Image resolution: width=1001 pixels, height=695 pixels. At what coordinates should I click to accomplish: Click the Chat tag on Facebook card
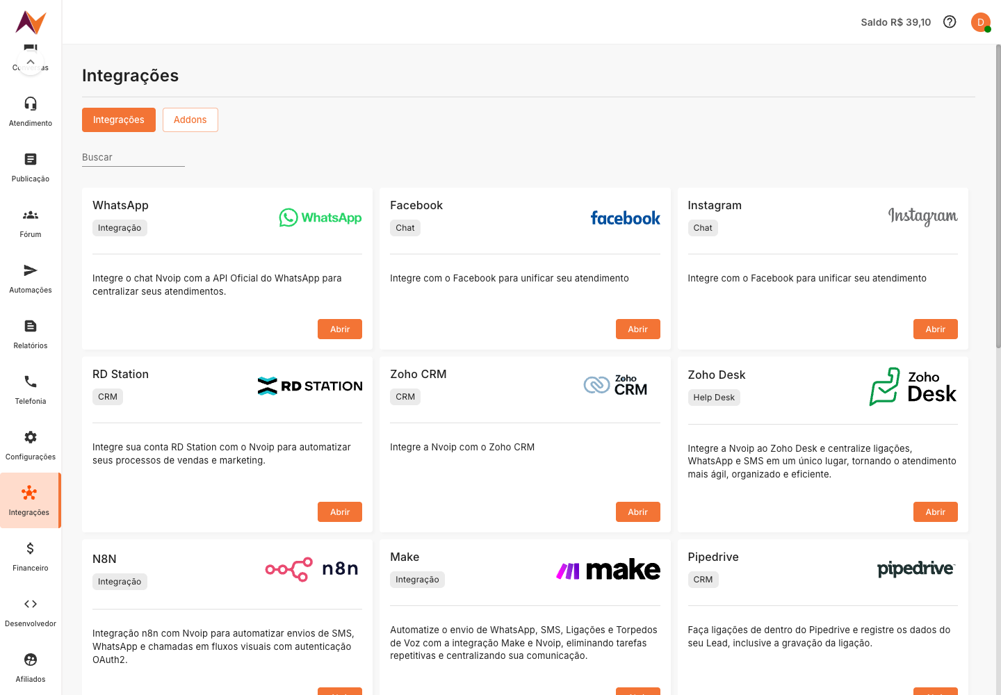tap(405, 228)
